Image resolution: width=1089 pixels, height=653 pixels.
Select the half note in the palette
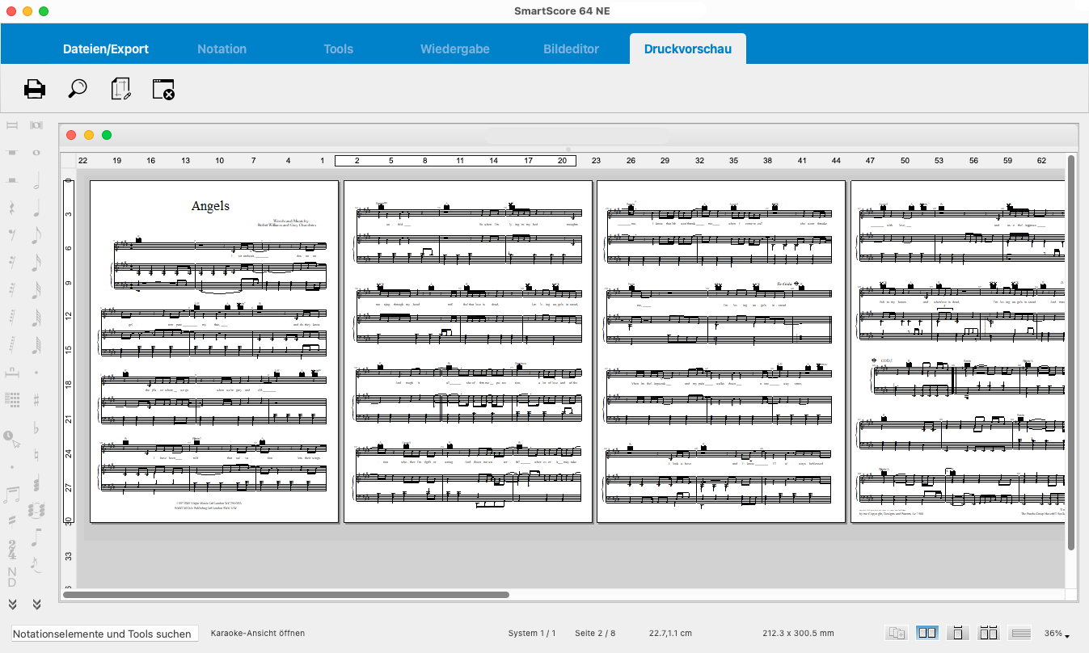(36, 182)
